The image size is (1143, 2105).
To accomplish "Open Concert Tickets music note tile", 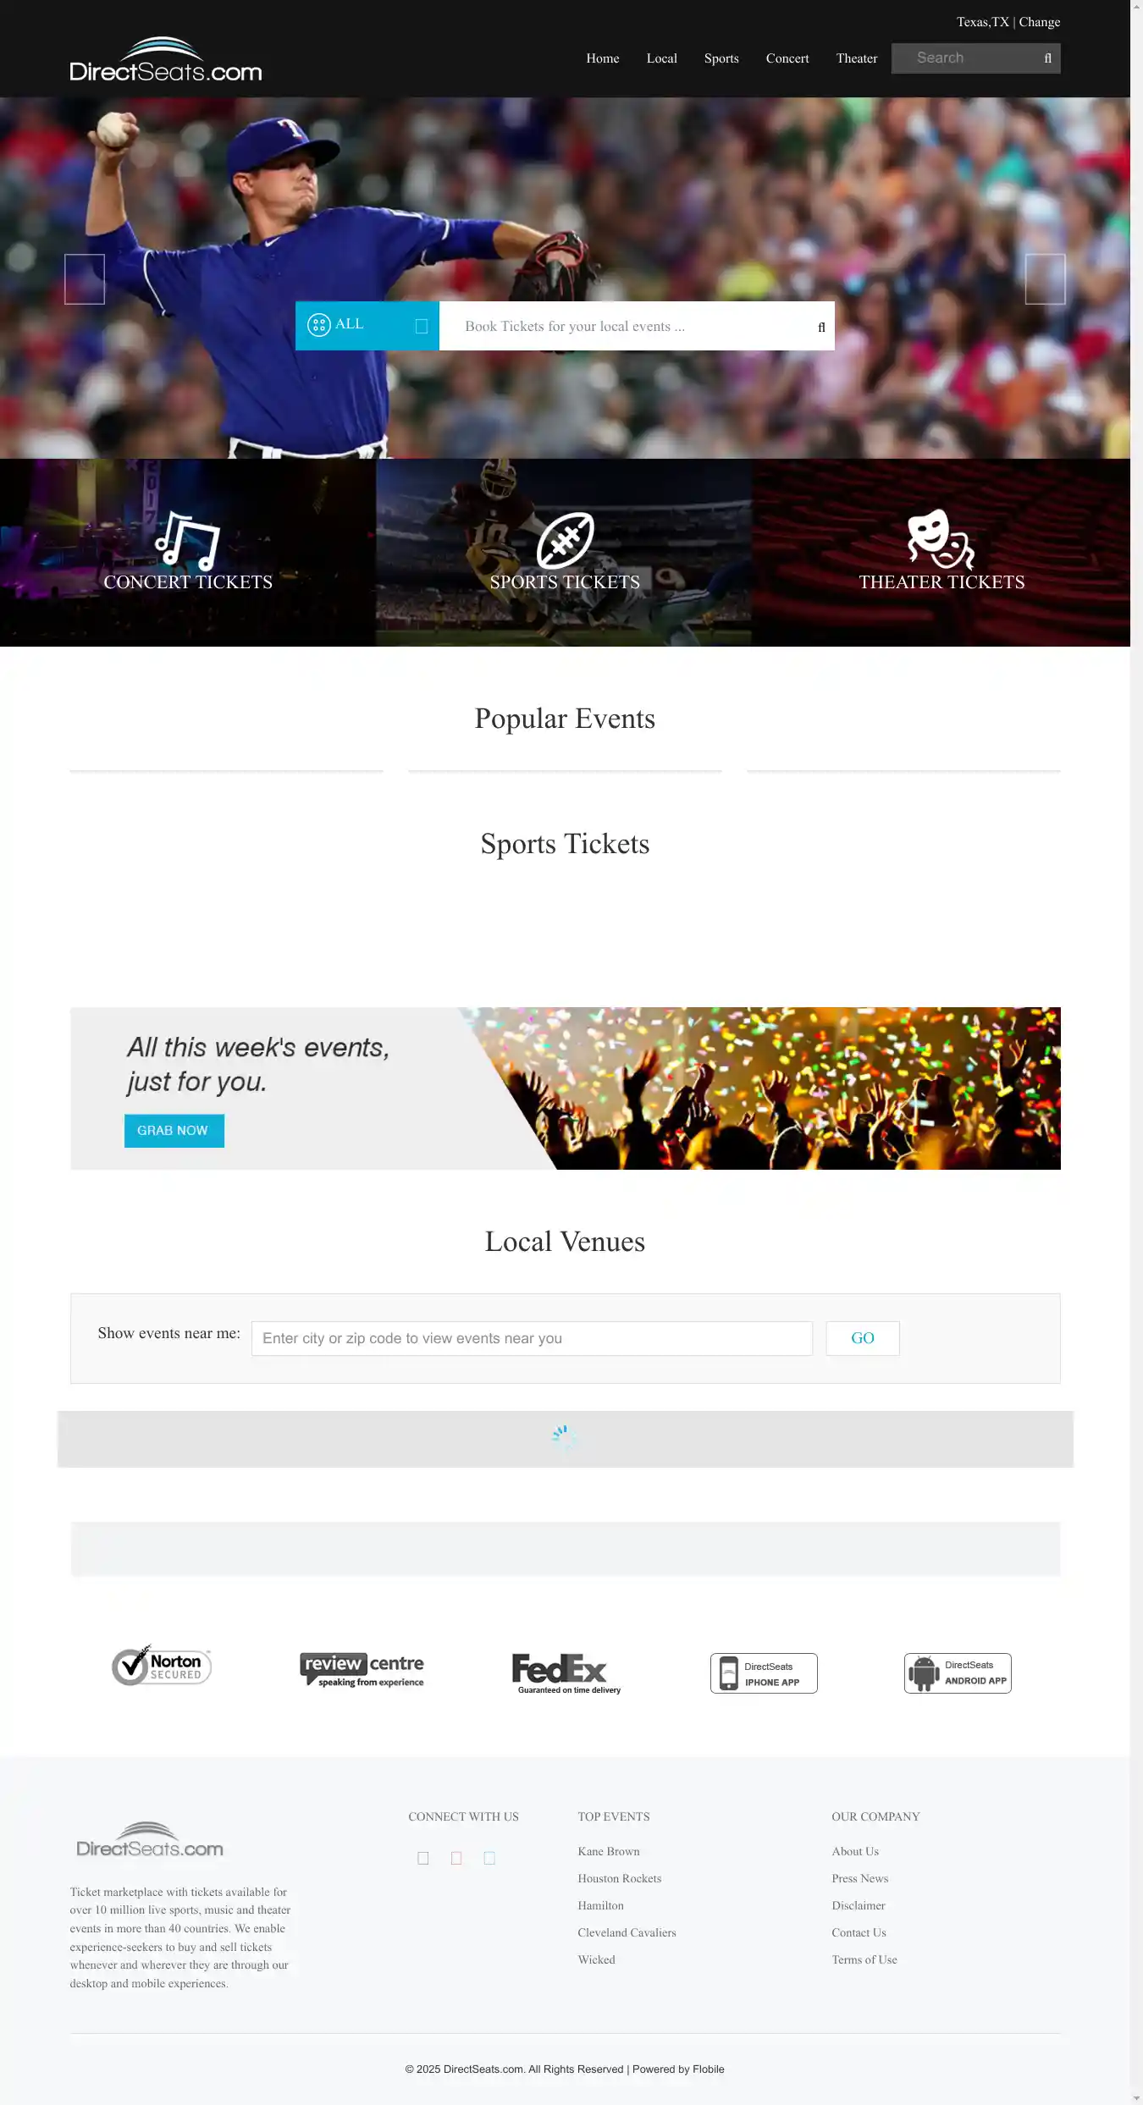I will 188,553.
